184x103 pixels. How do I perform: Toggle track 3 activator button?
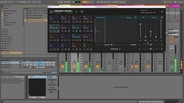point(86,67)
